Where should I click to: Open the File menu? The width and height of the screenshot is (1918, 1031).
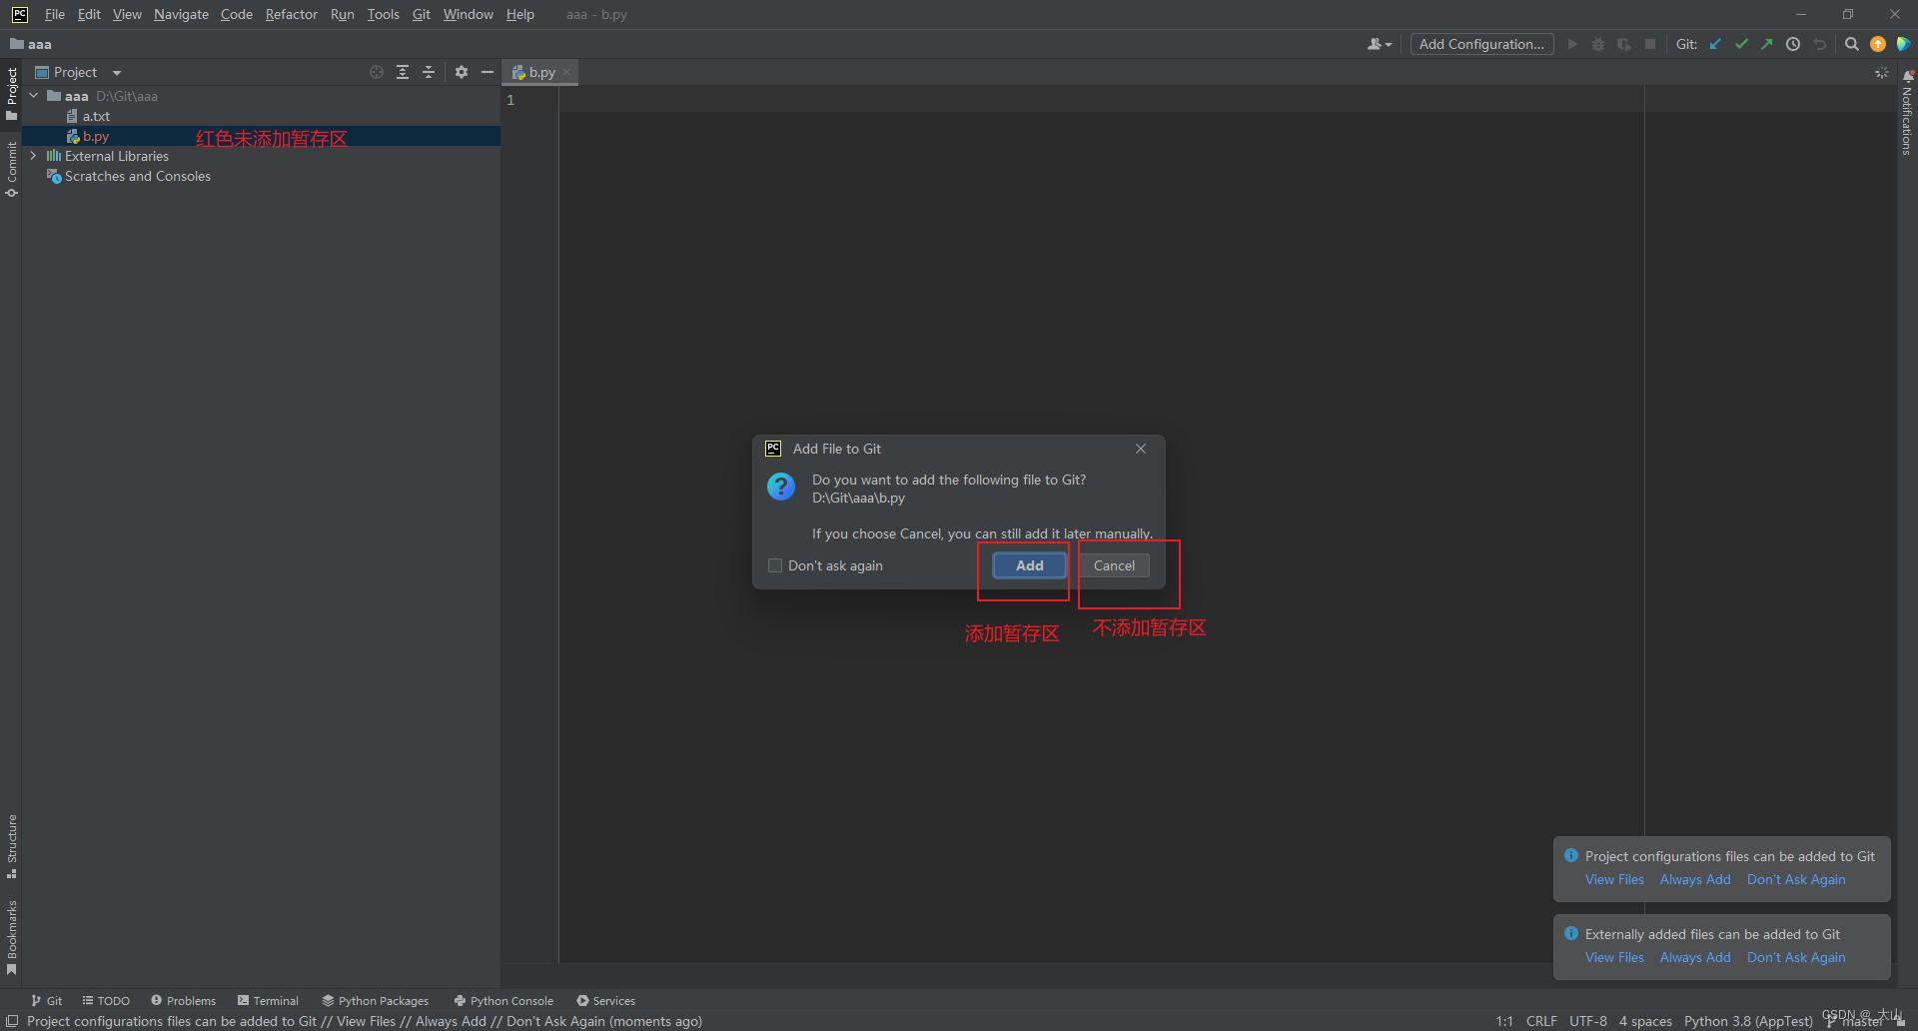coord(55,14)
